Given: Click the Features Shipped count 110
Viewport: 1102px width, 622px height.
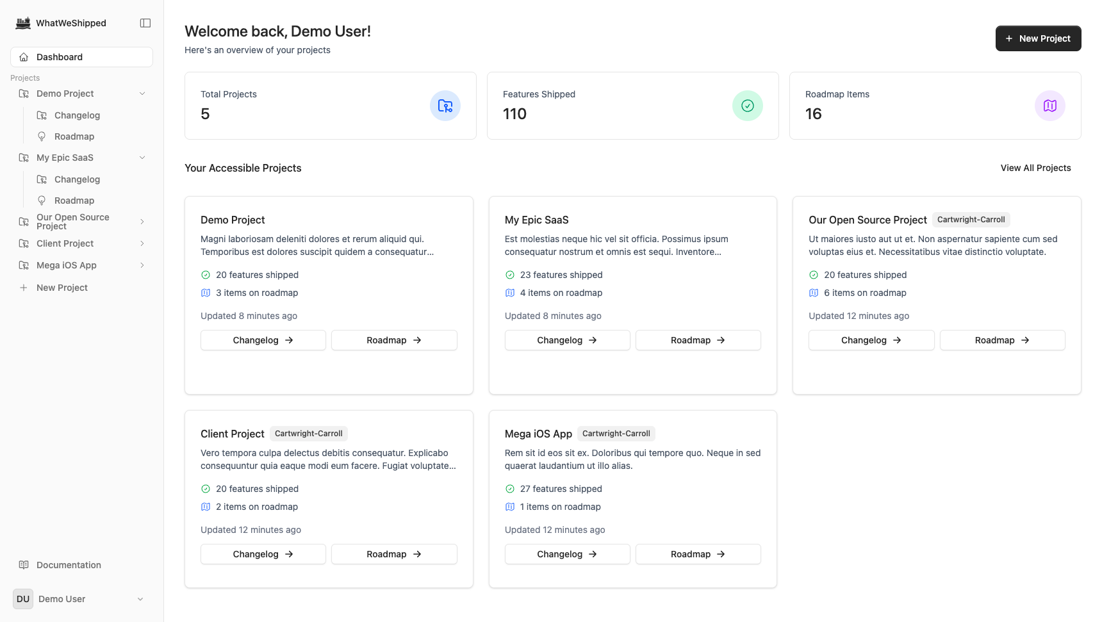Looking at the screenshot, I should [x=514, y=114].
